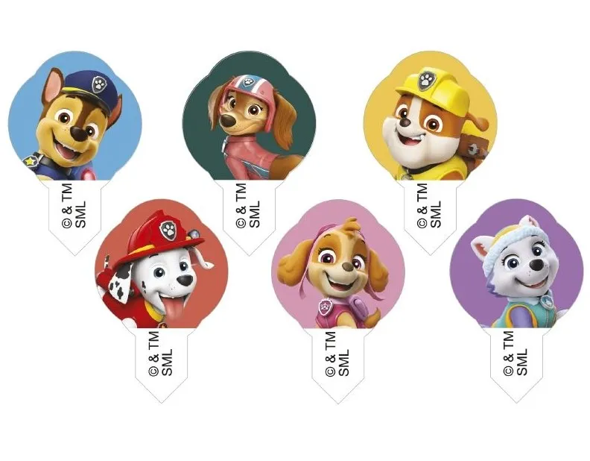
Task: Click the paw badge on the blue police cap
Action: point(100,84)
